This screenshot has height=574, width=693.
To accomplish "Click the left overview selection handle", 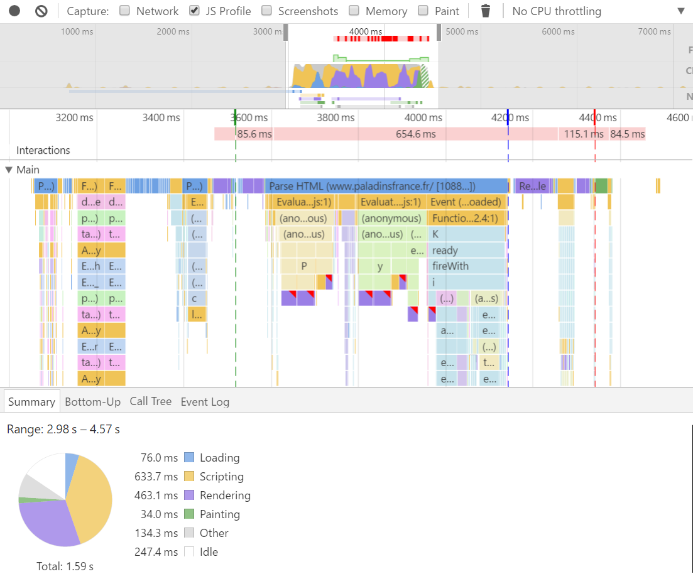I will click(286, 33).
